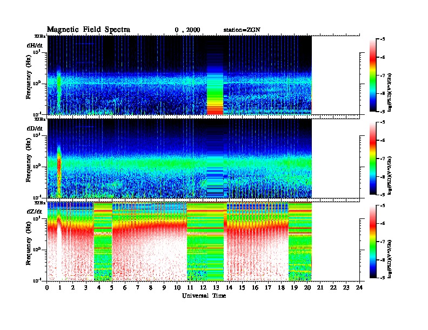The image size is (428, 330).
Task: Click the green block at hour 19 in dZ/dt
Action: point(300,242)
